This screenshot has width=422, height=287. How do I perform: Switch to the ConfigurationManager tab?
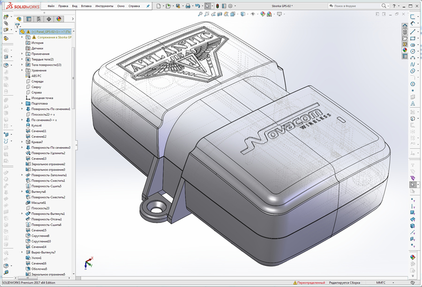click(38, 18)
